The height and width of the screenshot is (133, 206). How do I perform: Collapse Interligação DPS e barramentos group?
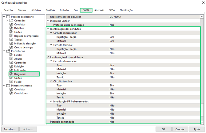click(51, 101)
